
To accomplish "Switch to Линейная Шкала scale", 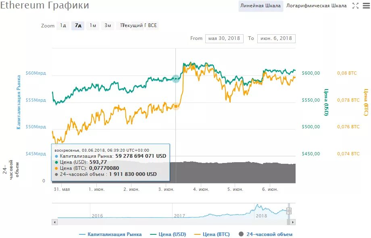I will pyautogui.click(x=261, y=6).
